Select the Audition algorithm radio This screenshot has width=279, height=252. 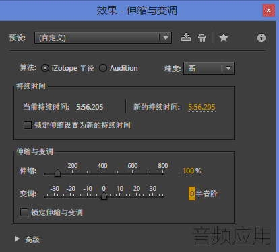(103, 68)
